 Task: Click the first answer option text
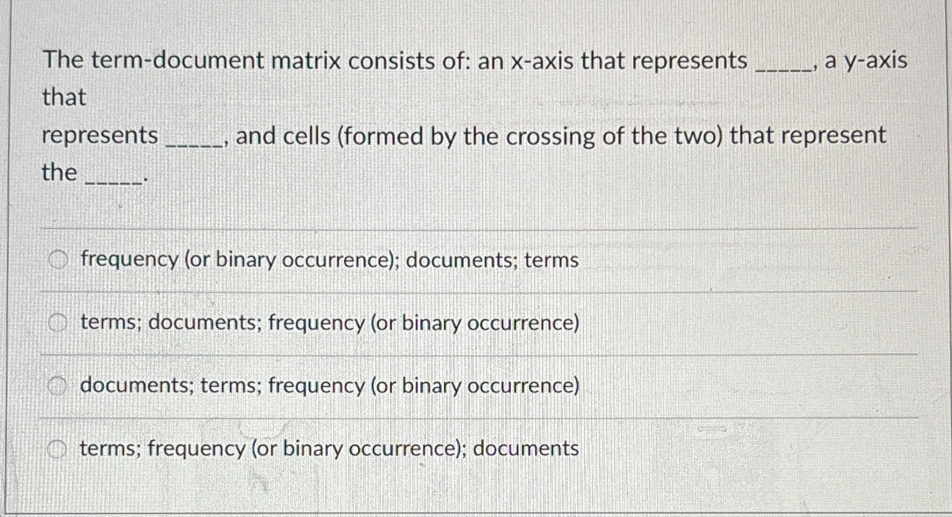329,261
